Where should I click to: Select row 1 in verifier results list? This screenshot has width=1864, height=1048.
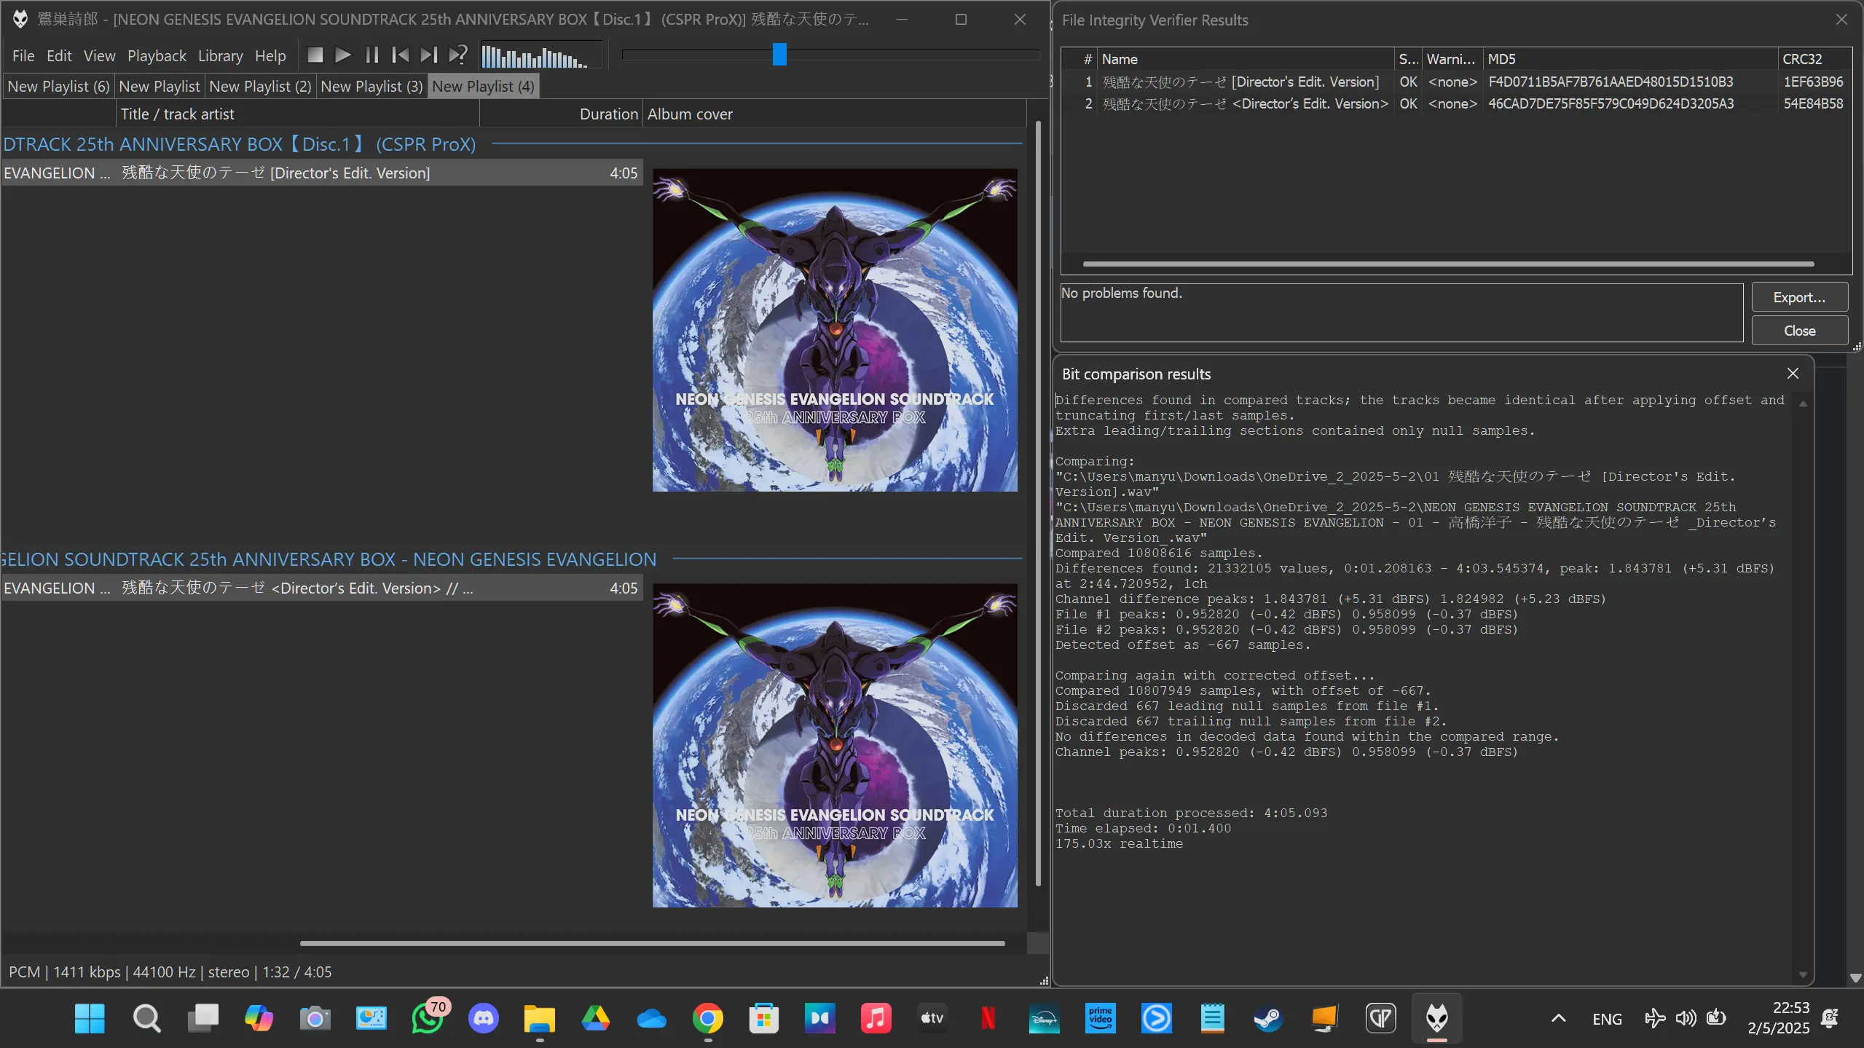tap(1455, 82)
